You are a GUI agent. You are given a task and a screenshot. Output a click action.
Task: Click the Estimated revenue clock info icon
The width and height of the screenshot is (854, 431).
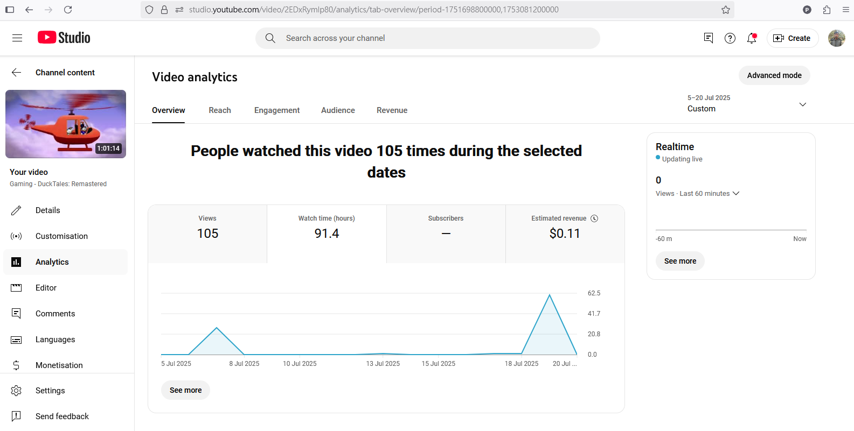click(x=594, y=218)
